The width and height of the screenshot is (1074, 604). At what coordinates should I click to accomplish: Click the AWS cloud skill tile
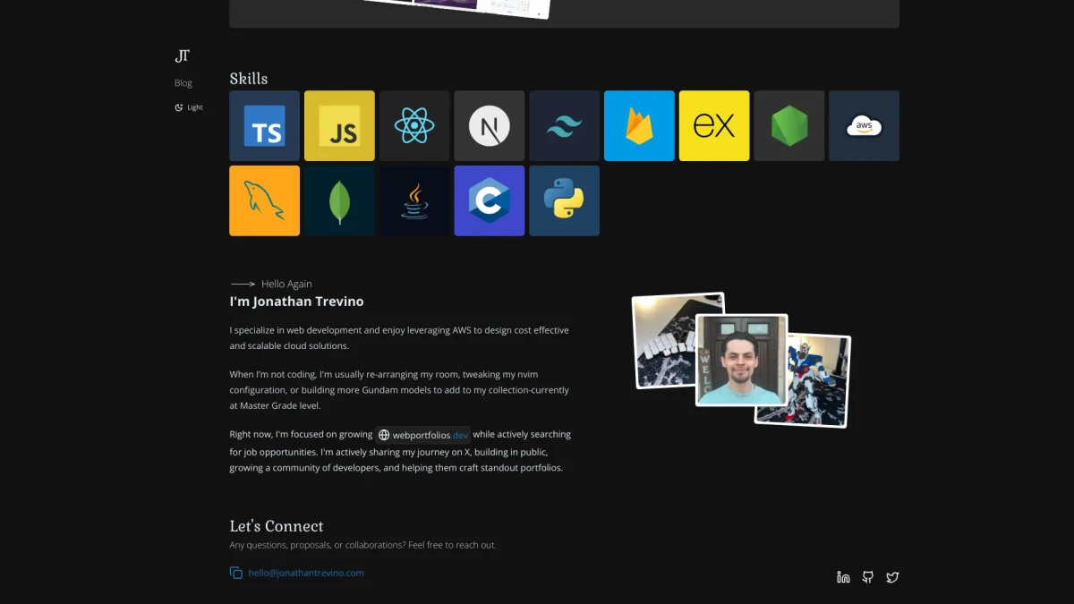865,125
